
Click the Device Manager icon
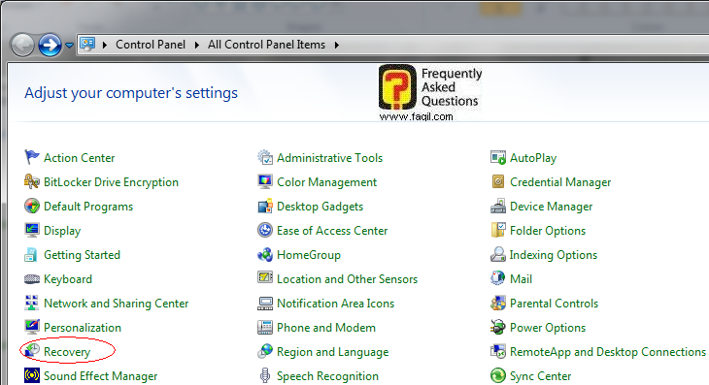(x=498, y=207)
